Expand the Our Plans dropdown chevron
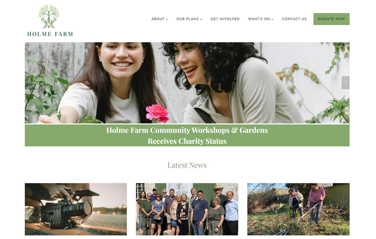Image resolution: width=376 pixels, height=239 pixels. tap(201, 19)
